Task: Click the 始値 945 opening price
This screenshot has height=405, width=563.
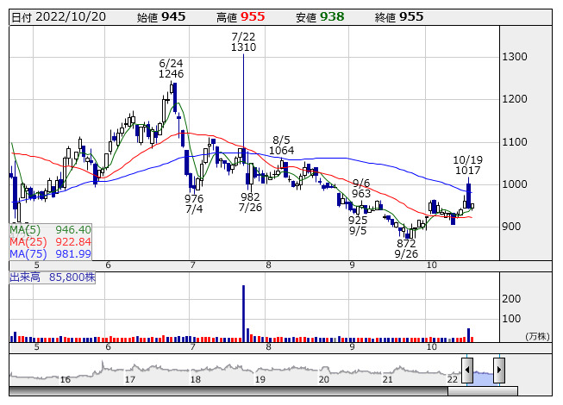Action: 161,17
